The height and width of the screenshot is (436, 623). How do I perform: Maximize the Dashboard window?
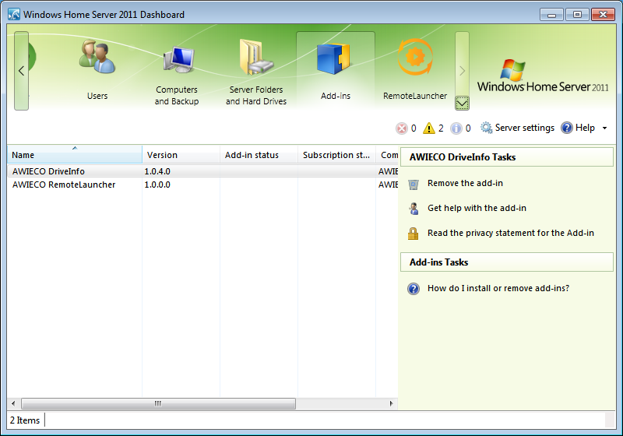tap(577, 15)
